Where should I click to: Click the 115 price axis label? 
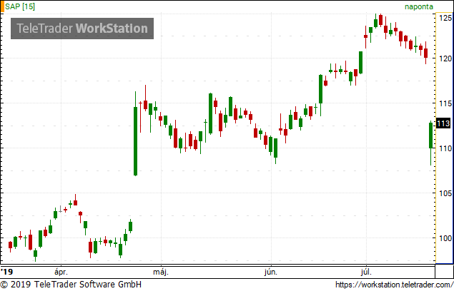pos(445,103)
